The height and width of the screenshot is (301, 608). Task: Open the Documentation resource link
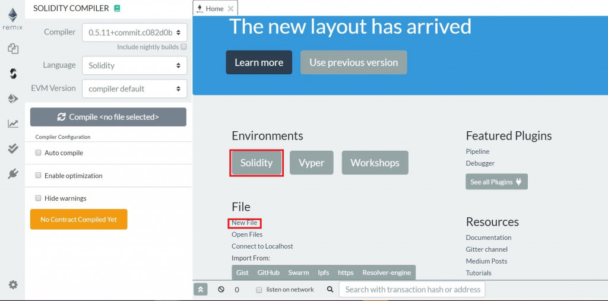pos(489,237)
